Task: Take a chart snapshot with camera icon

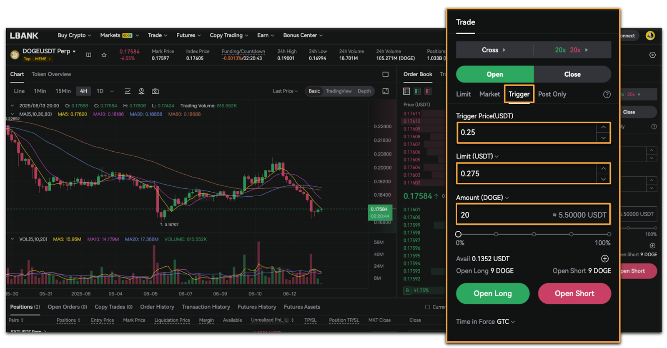Action: click(x=155, y=91)
